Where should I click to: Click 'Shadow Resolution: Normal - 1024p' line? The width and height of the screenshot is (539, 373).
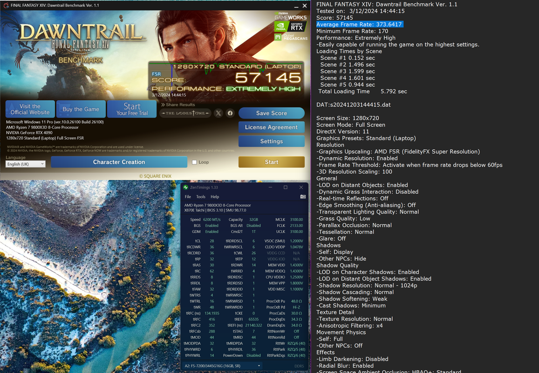tap(367, 286)
